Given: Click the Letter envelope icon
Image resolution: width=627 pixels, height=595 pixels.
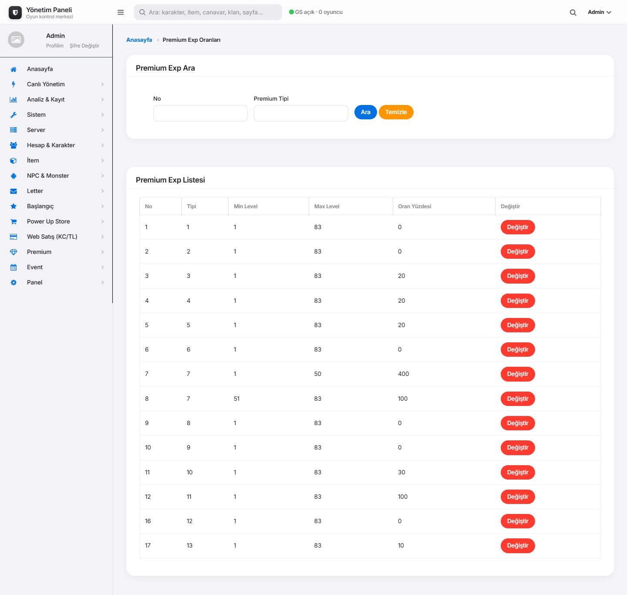Looking at the screenshot, I should click(13, 191).
